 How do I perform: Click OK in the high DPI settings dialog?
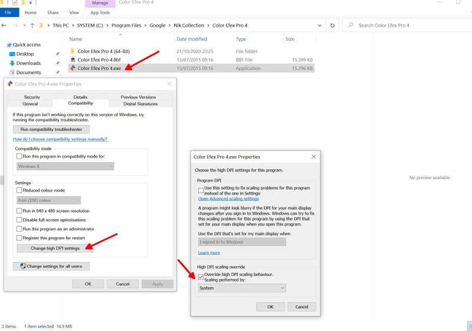(x=270, y=307)
